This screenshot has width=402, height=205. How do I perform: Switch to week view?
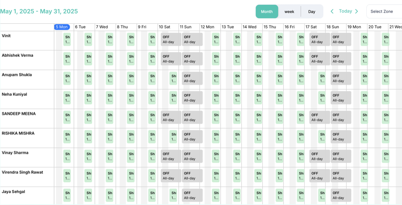(289, 12)
